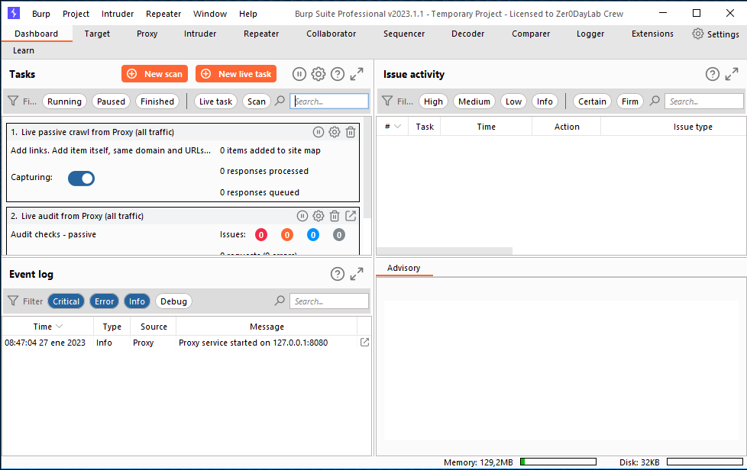Click the Memory usage bar in status bar
The height and width of the screenshot is (470, 747).
(558, 462)
